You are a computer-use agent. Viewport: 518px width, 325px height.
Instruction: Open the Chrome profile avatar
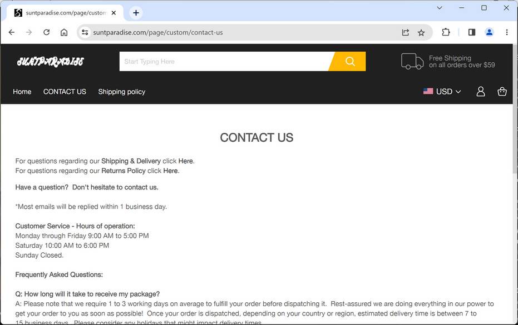pos(489,32)
